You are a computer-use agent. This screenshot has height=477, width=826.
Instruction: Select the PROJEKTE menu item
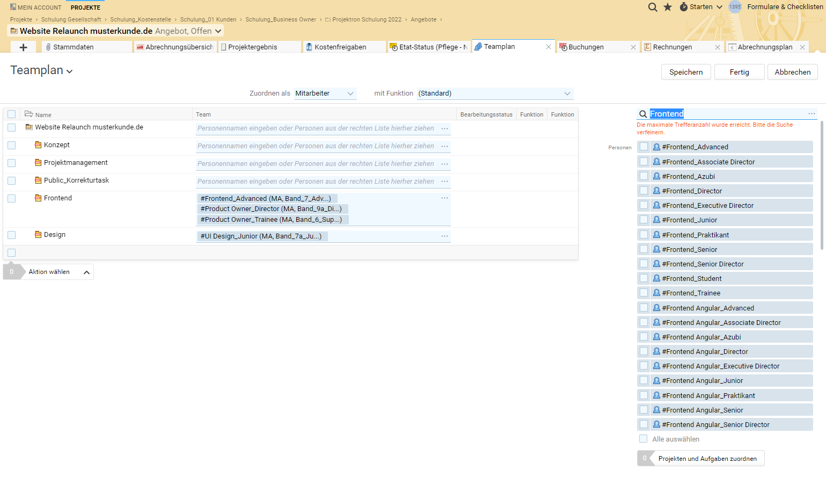[85, 7]
